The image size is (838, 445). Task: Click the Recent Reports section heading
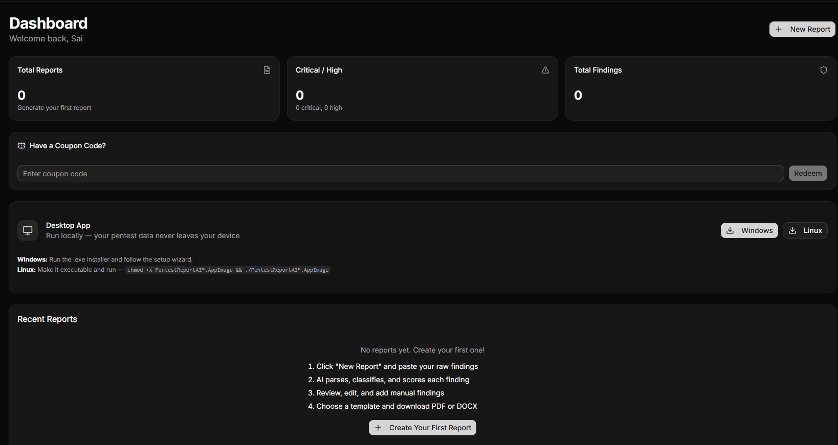(x=47, y=319)
